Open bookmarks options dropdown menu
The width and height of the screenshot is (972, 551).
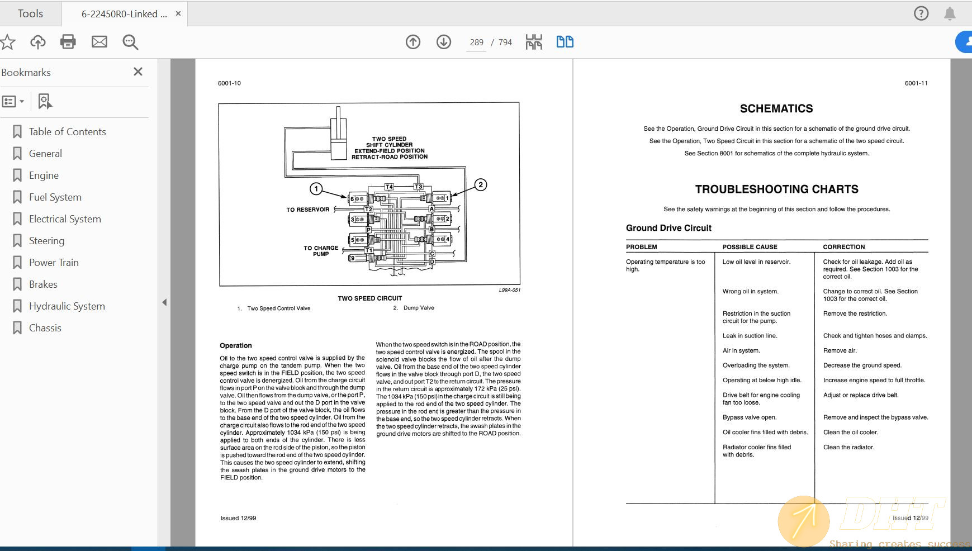coord(13,102)
